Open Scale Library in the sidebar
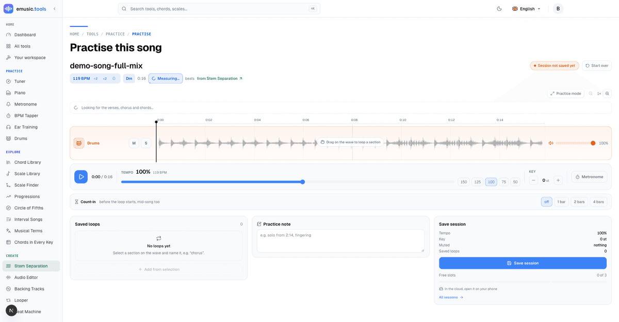 pyautogui.click(x=31, y=174)
